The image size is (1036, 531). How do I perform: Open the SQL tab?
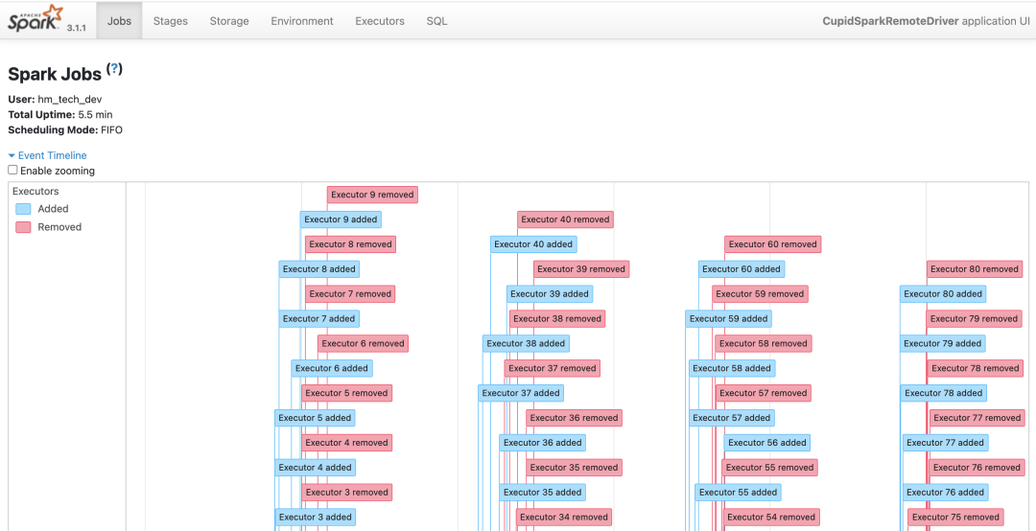[436, 21]
